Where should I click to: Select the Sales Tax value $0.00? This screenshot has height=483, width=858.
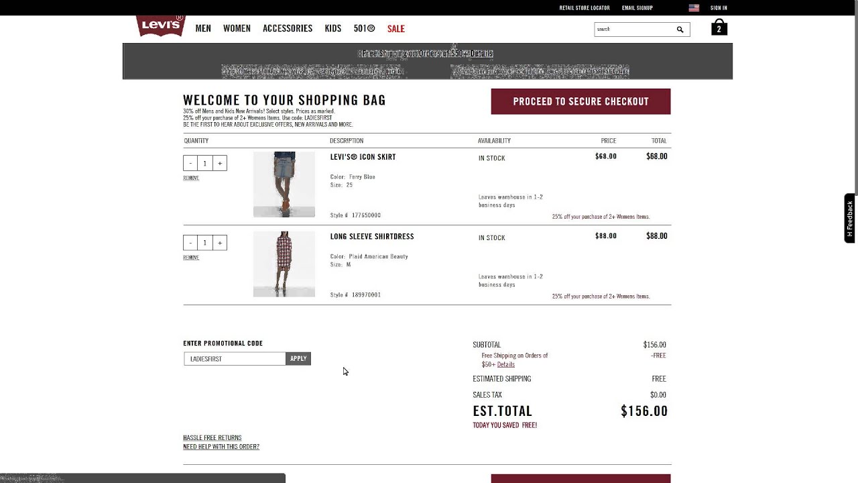658,395
